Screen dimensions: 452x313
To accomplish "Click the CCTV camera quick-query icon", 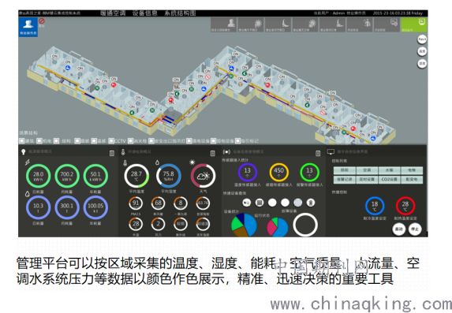I will pos(246,203).
